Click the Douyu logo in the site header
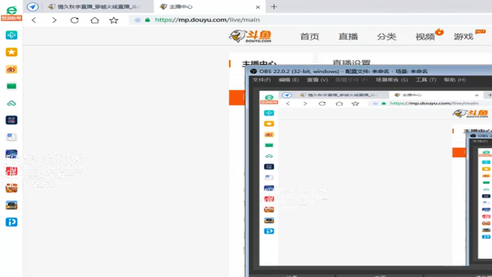This screenshot has width=492, height=277. pos(250,36)
